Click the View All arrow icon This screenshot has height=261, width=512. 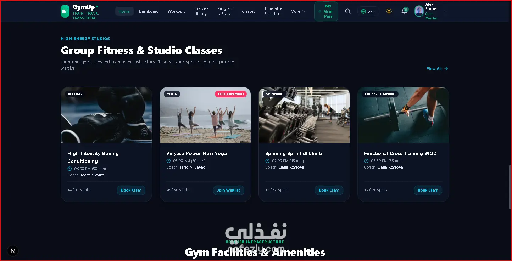(x=446, y=69)
